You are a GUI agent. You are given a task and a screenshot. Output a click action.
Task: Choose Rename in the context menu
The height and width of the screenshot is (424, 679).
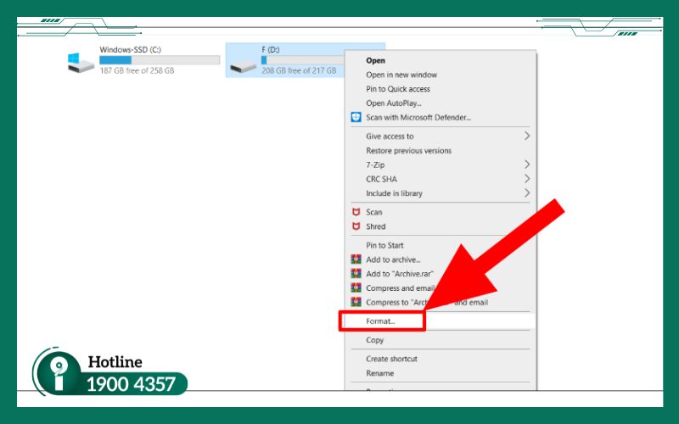(379, 373)
